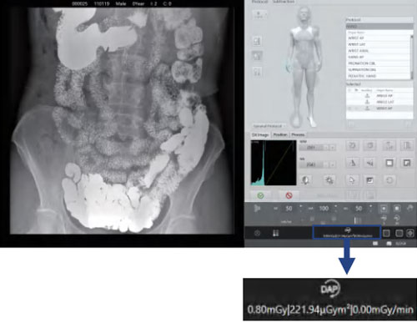Click the invert grayscale head icon
This screenshot has width=417, height=323.
[305, 180]
